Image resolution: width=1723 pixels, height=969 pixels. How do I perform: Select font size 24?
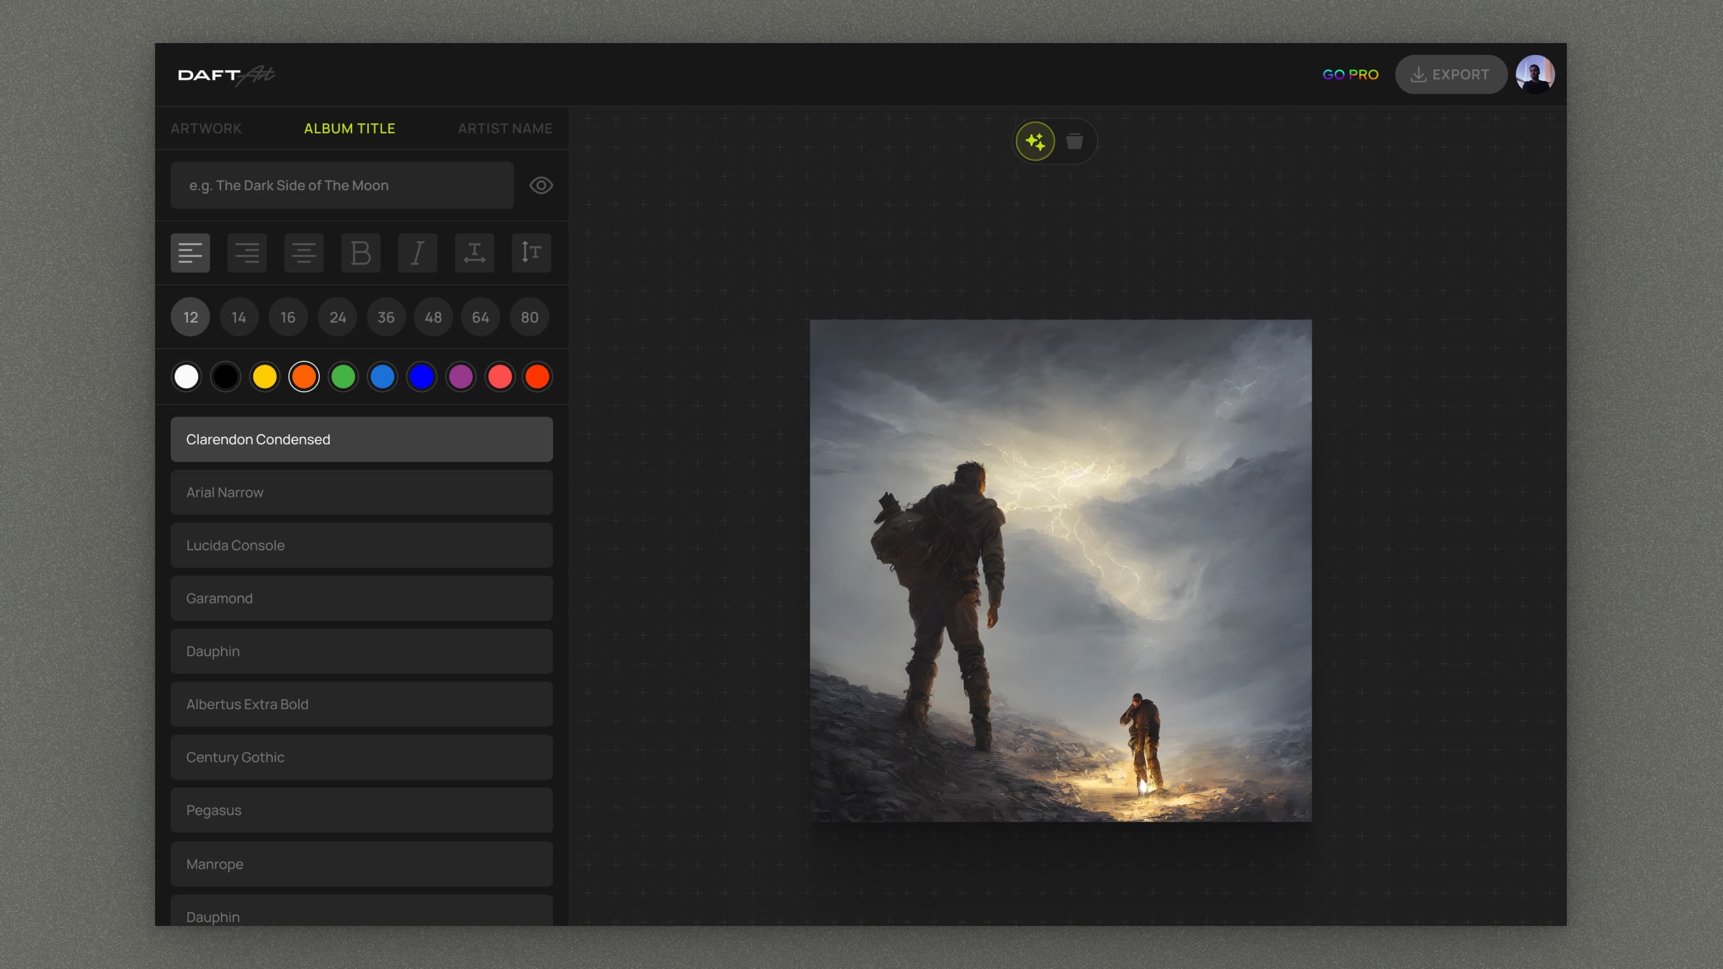pyautogui.click(x=337, y=317)
